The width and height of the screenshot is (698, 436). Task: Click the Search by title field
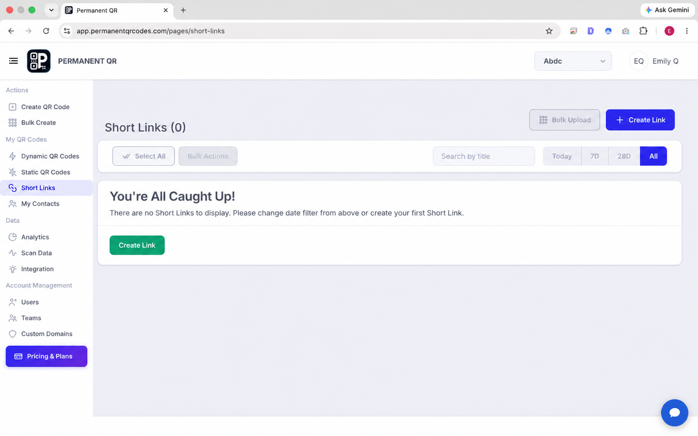pyautogui.click(x=484, y=156)
